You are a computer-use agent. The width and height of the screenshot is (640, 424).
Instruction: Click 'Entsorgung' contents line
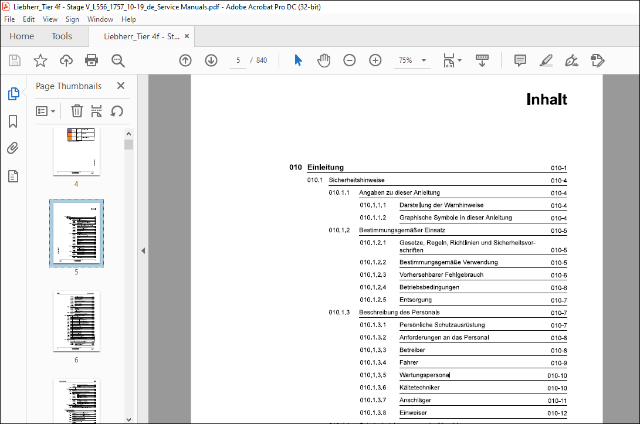415,300
